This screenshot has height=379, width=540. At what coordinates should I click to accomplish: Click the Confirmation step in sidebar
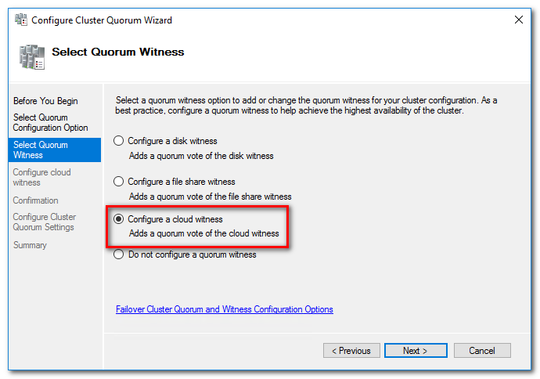click(x=35, y=200)
